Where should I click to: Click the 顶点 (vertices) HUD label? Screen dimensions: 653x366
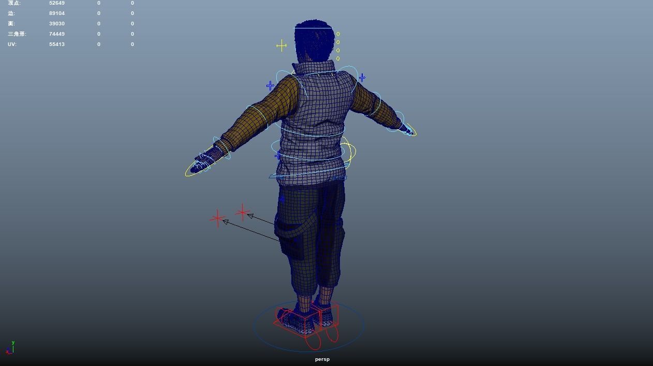14,3
